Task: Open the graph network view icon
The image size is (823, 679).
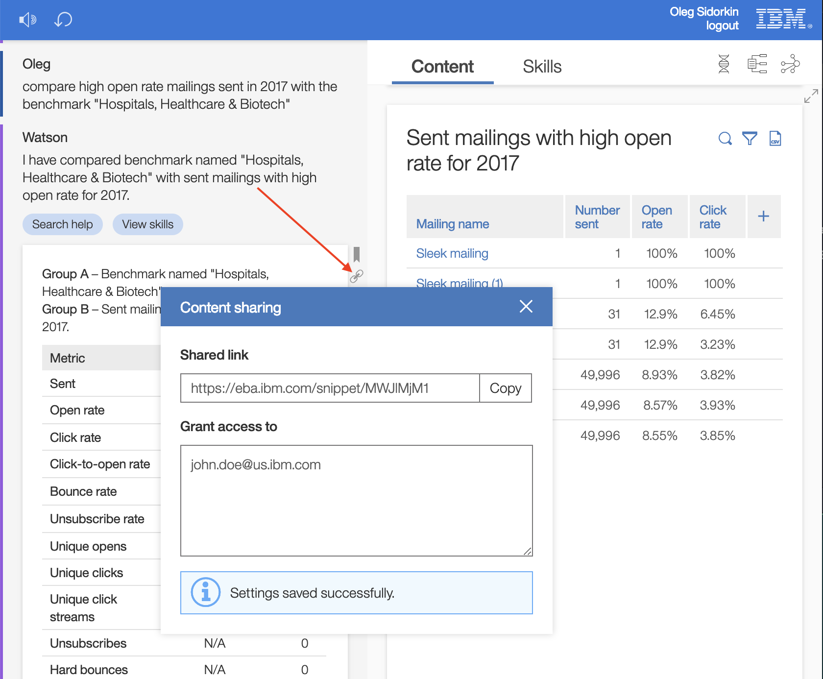Action: point(790,64)
